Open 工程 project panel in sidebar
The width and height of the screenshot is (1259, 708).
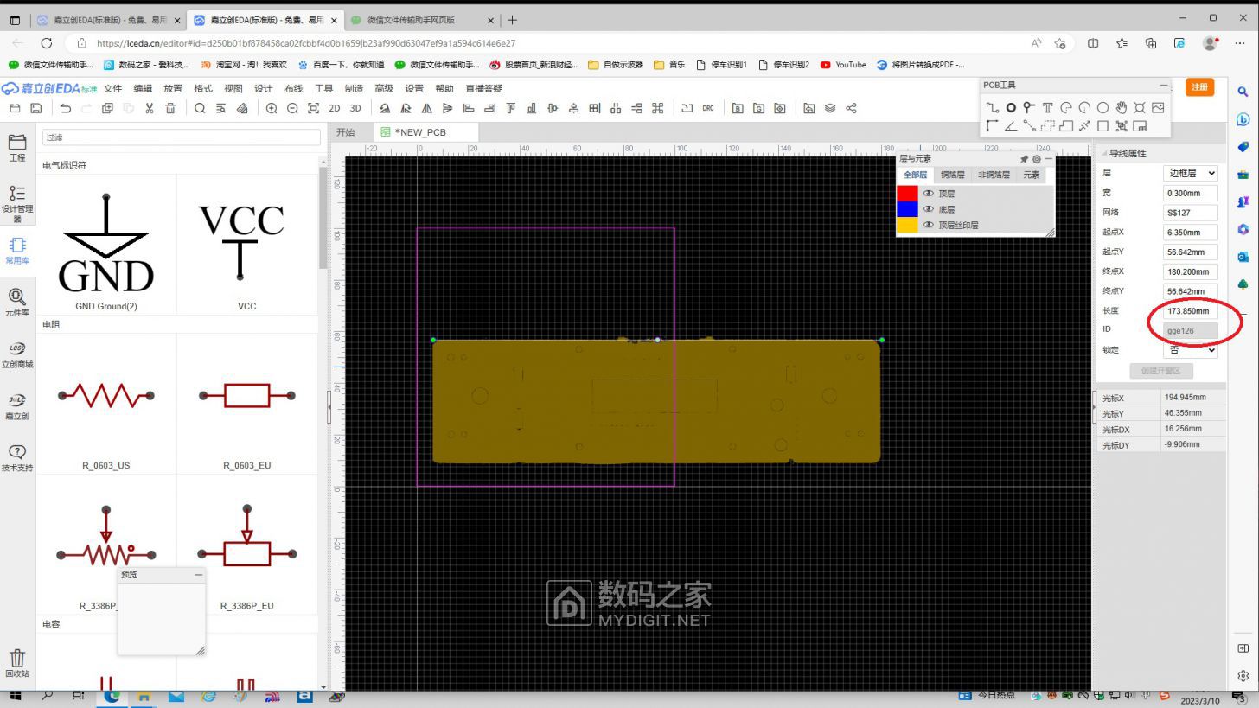[17, 148]
